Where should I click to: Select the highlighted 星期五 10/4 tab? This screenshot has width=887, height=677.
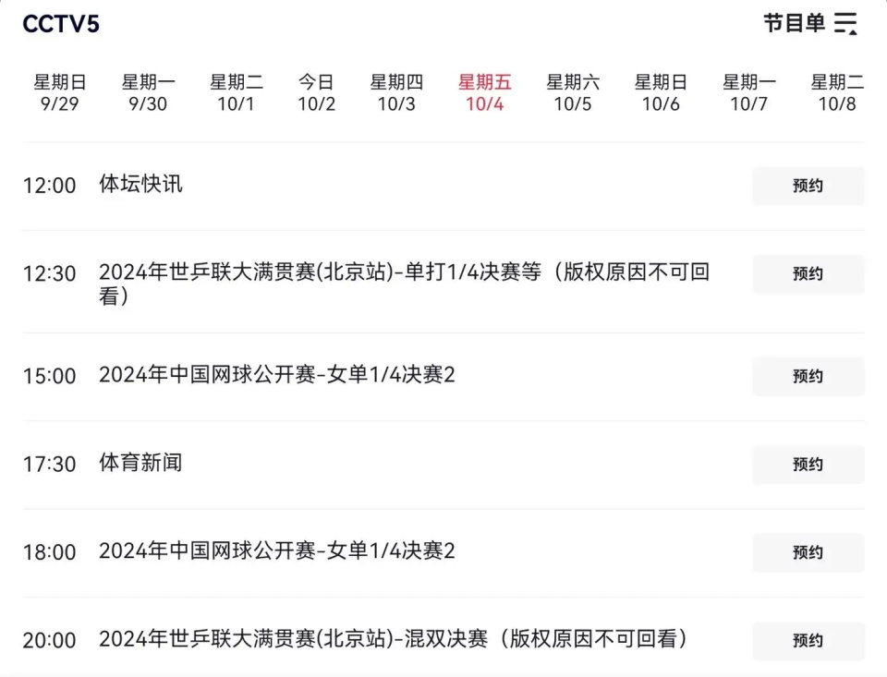(484, 93)
